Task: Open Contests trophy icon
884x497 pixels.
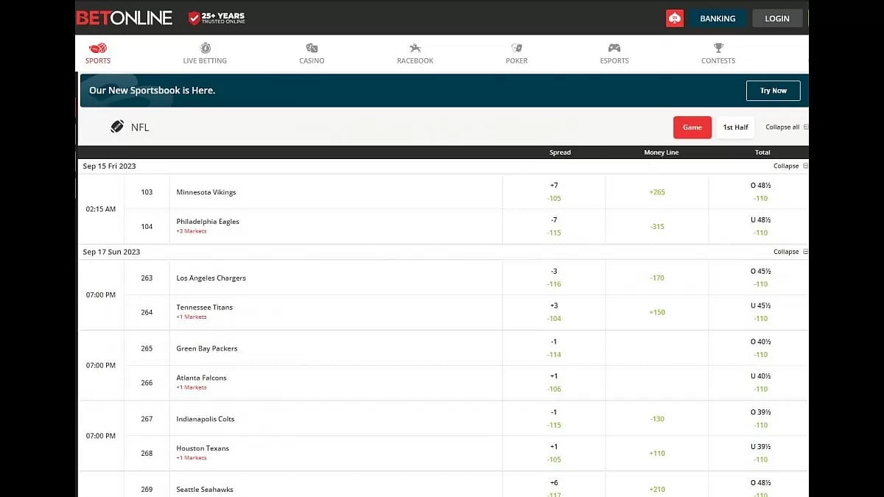Action: pos(718,49)
